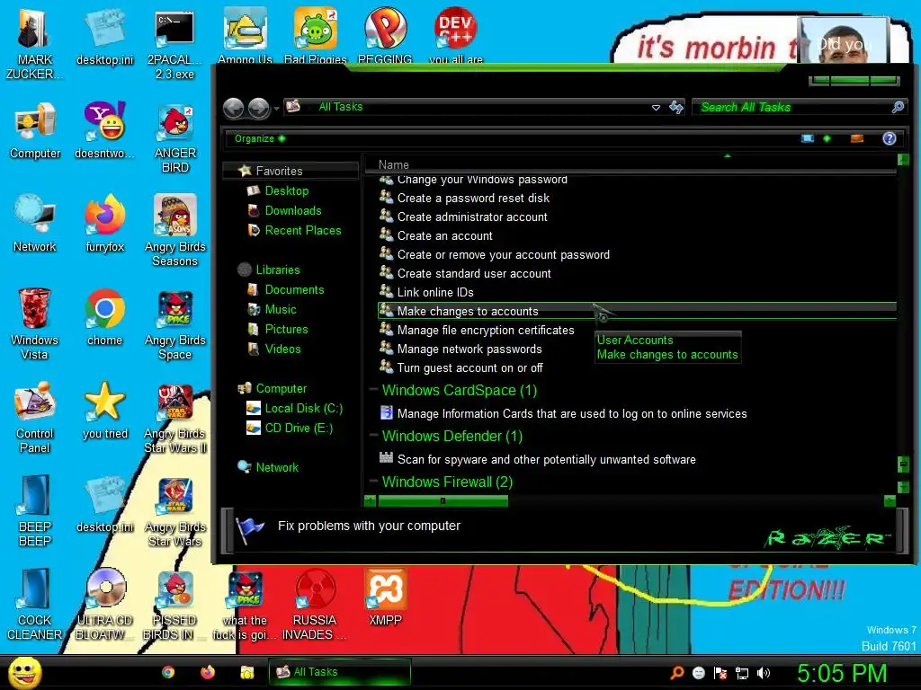Open the help question mark button
This screenshot has height=690, width=921.
889,138
